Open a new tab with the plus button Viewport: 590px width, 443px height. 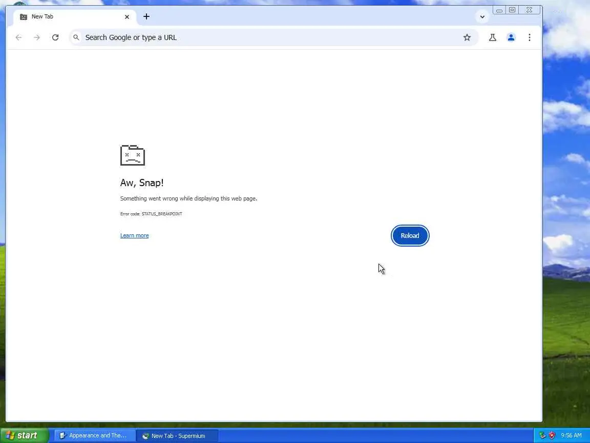pos(146,16)
